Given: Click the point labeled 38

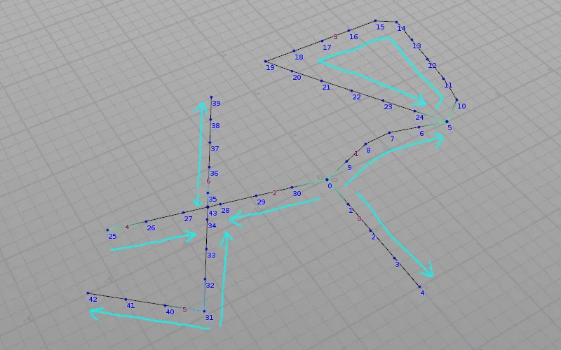Looking at the screenshot, I should point(210,120).
